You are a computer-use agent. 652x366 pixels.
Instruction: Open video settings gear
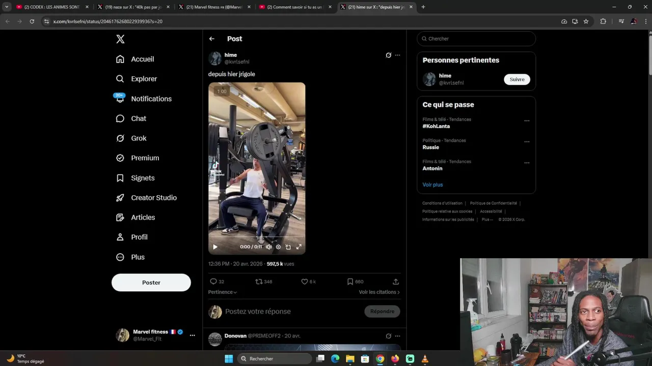click(x=278, y=247)
